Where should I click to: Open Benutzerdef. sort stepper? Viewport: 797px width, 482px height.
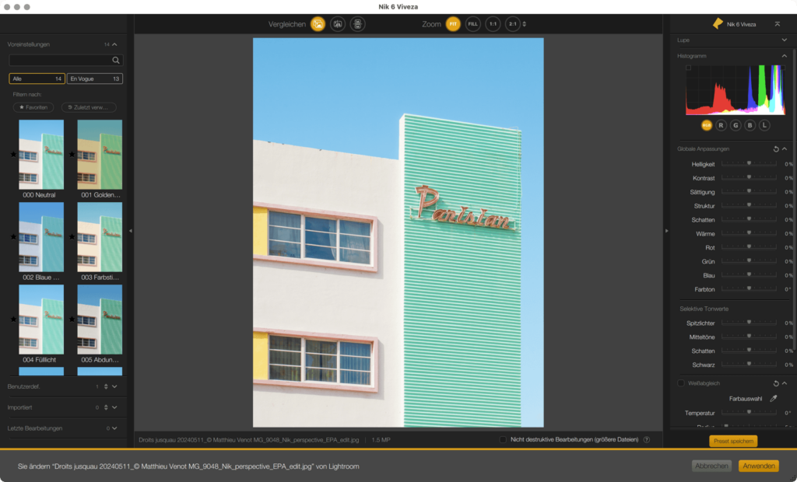[106, 386]
